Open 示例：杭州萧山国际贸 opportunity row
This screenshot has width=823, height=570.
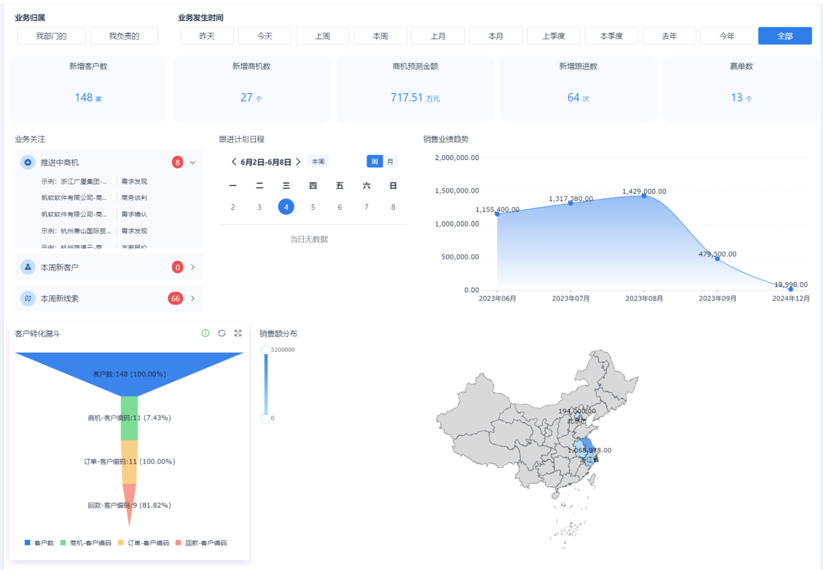[109, 231]
